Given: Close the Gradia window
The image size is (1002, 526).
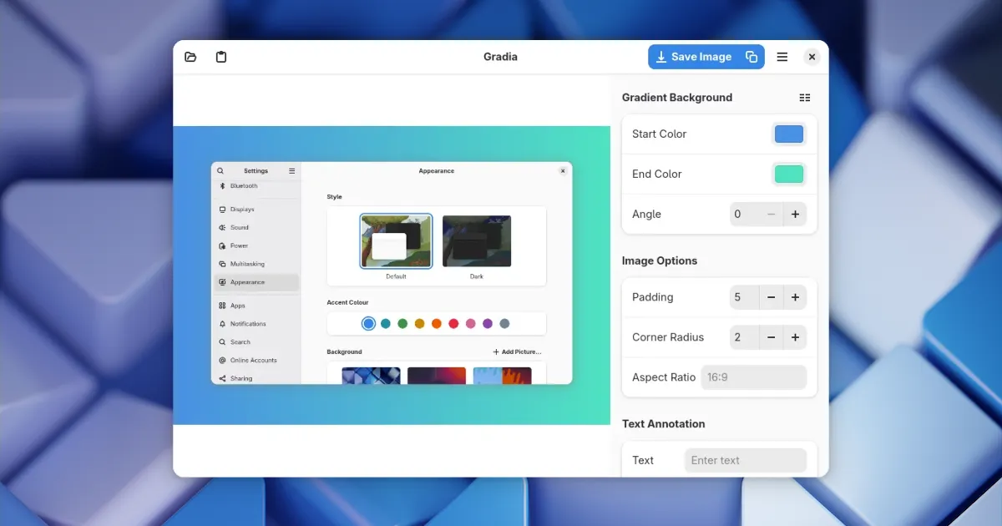Looking at the screenshot, I should [812, 57].
